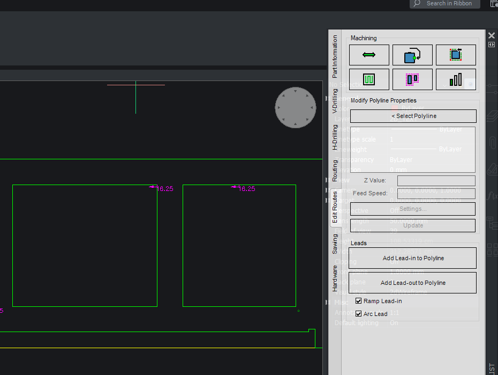Toggle the palette auto-hide arrows button

492,45
